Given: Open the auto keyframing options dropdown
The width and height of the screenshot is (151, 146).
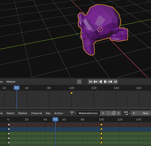Looking at the screenshot, I should point(84,82).
